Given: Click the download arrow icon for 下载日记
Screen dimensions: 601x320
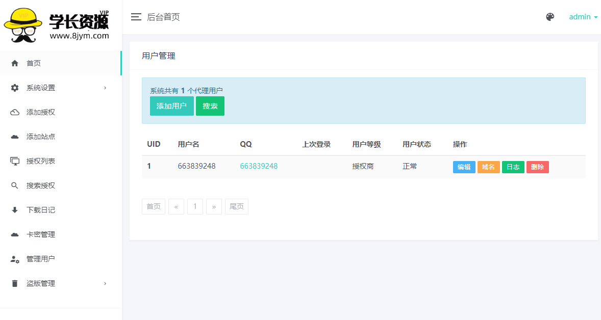Looking at the screenshot, I should coord(15,210).
